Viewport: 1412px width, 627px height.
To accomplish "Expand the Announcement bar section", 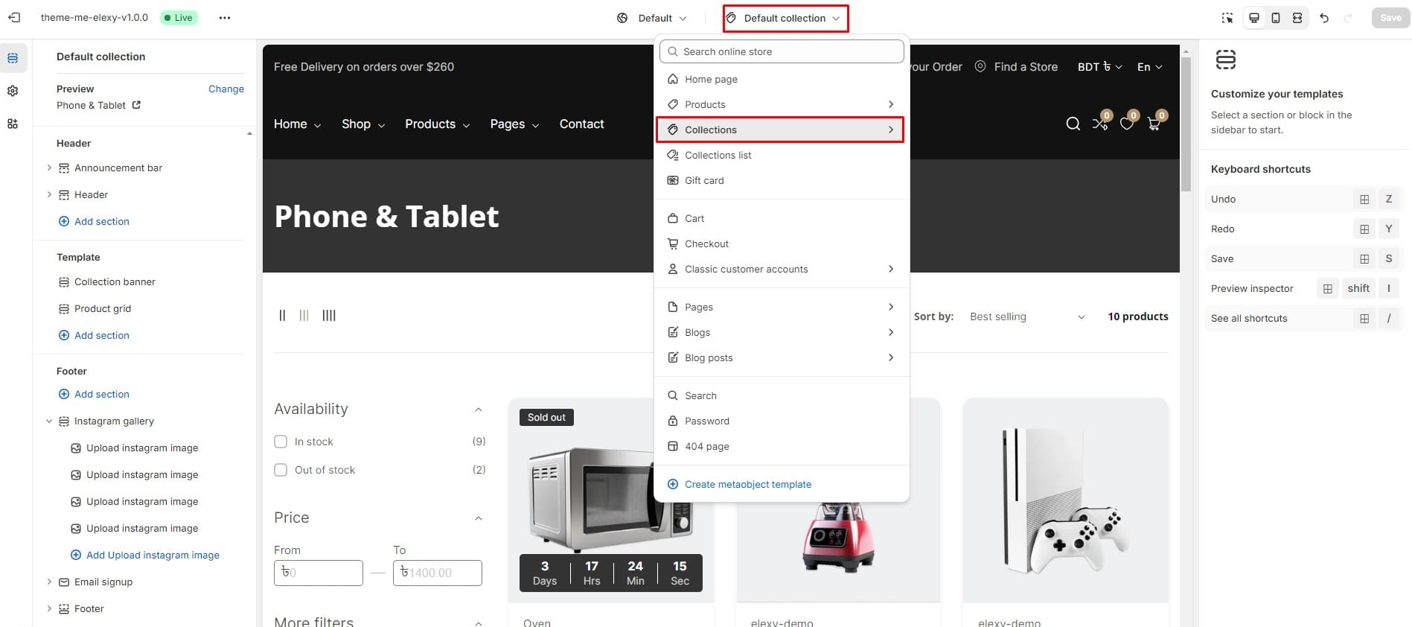I will pos(49,168).
